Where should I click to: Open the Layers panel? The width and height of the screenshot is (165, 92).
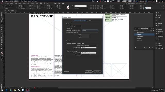158,15
